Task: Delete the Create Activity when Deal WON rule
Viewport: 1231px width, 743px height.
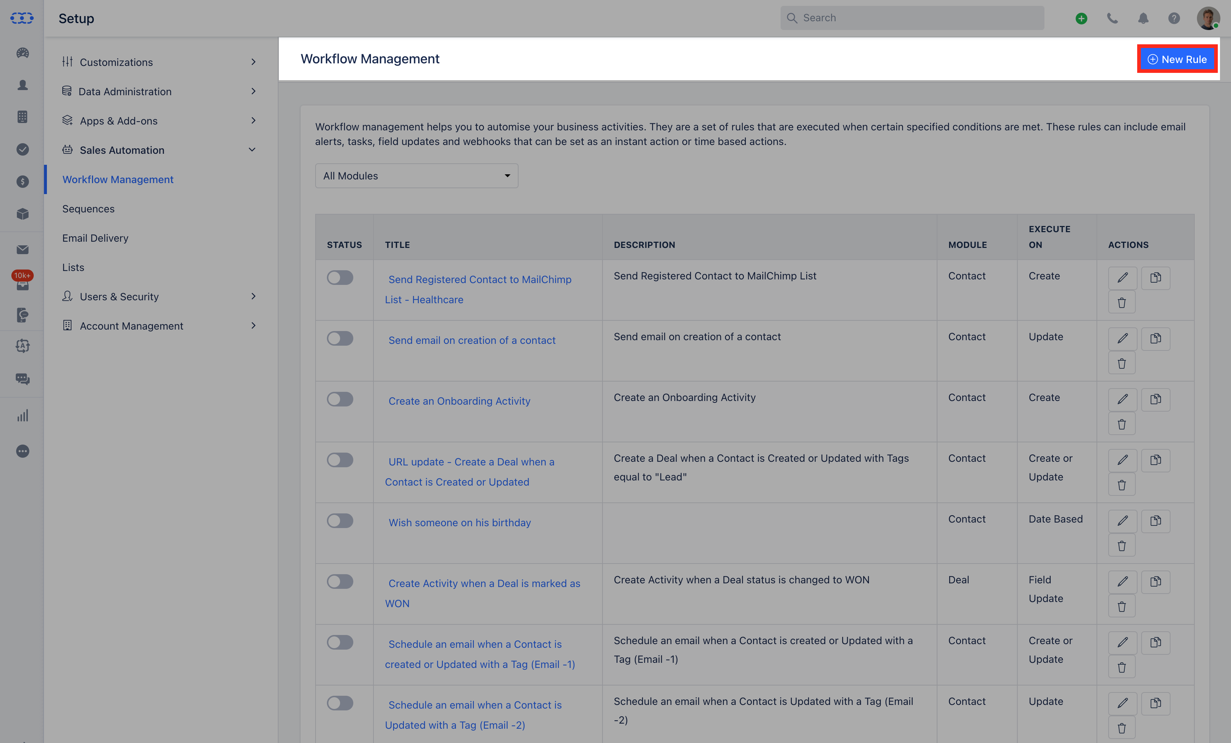Action: pyautogui.click(x=1121, y=606)
